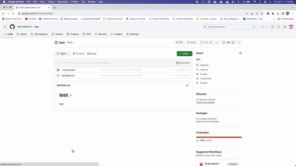Open the Pull requests icon in header

[x=278, y=27]
